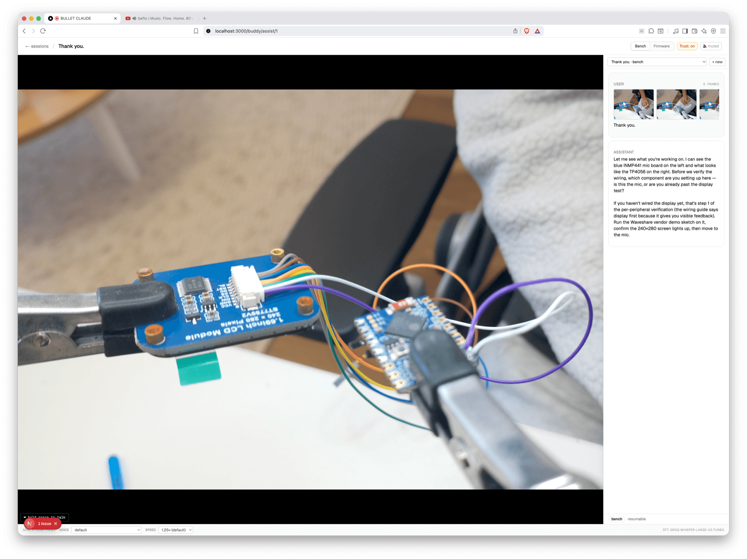Click the session title 'Thank you.' in breadcrumb

[71, 46]
